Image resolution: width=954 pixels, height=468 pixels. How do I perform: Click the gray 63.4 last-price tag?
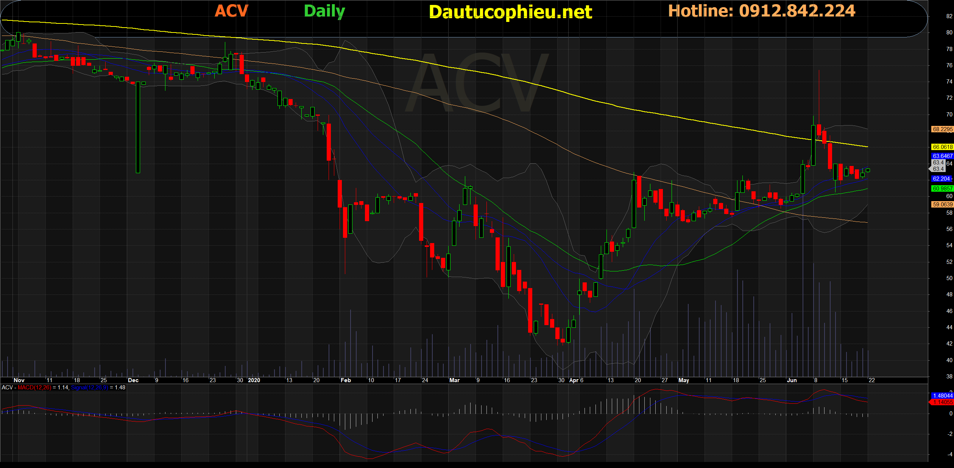pyautogui.click(x=938, y=166)
